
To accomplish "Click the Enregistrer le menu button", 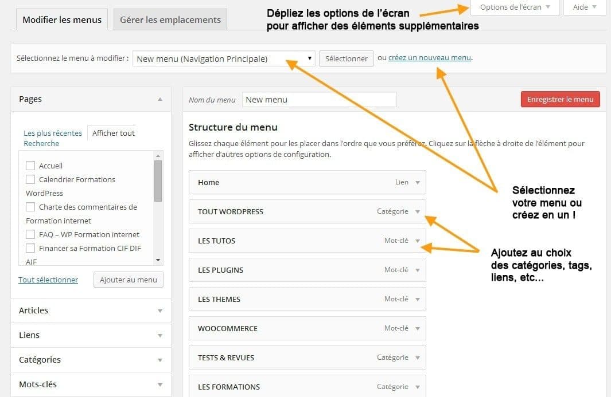I will click(x=560, y=99).
